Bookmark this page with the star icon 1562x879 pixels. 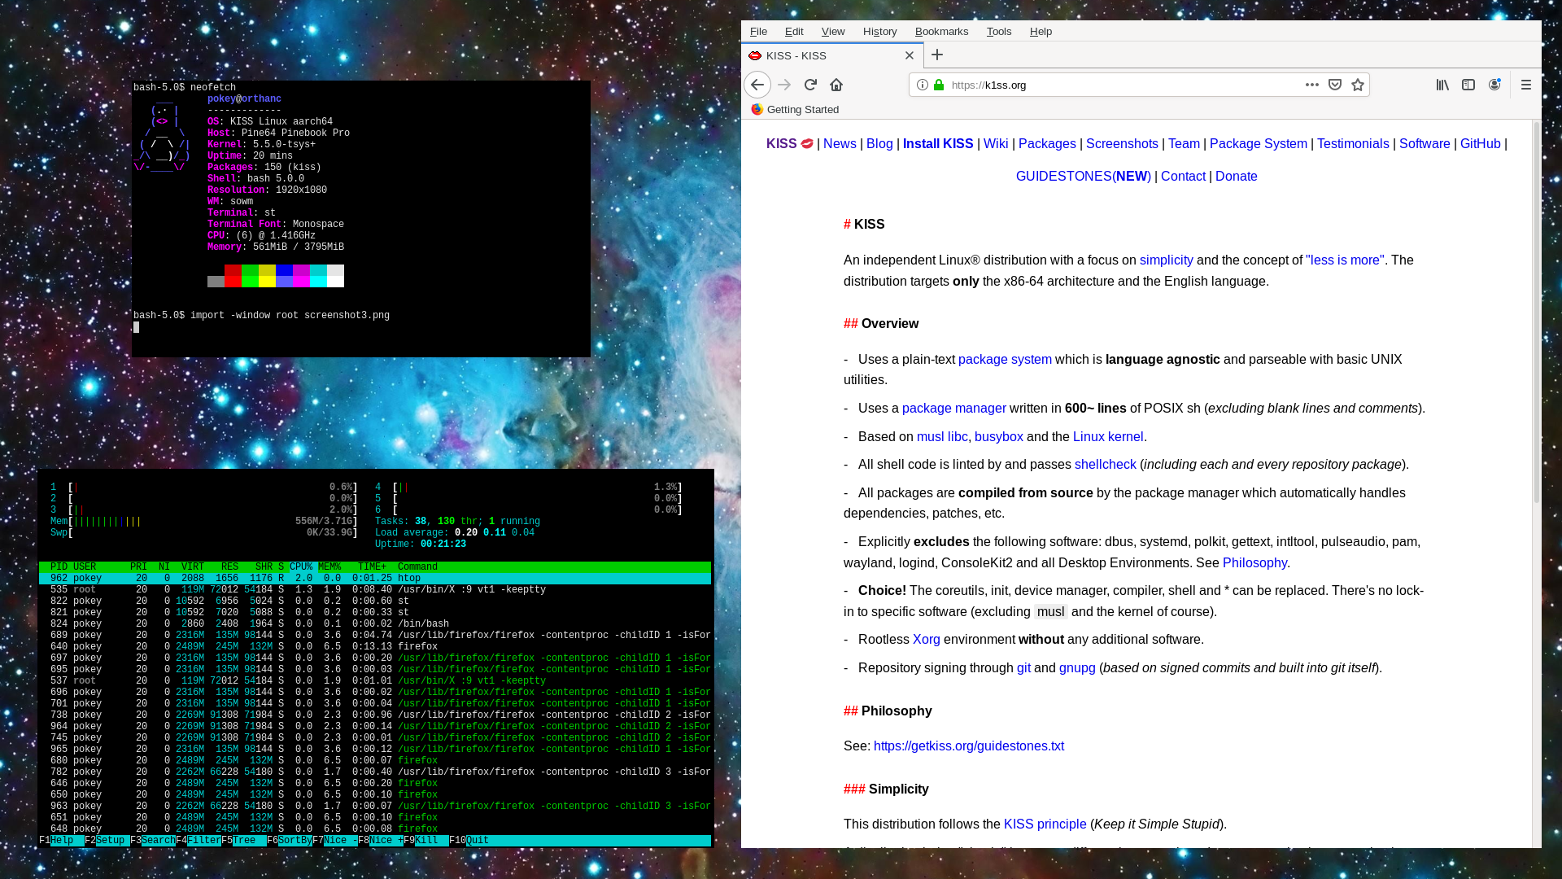point(1358,85)
